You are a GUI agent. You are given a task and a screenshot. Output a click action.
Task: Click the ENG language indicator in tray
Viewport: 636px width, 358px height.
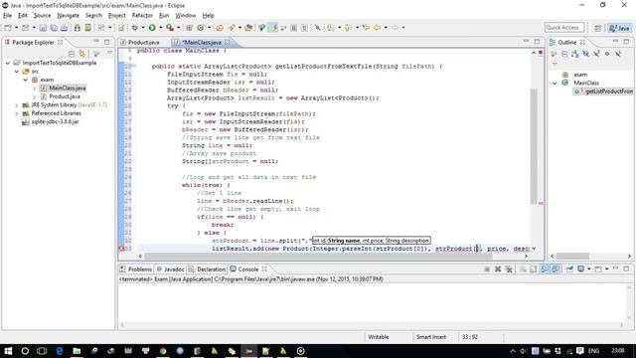click(594, 351)
